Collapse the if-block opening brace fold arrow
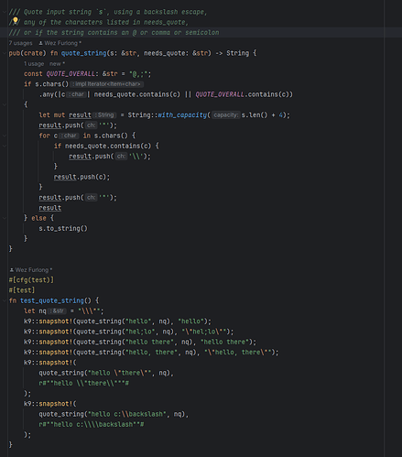The image size is (402, 457). pyautogui.click(x=5, y=104)
